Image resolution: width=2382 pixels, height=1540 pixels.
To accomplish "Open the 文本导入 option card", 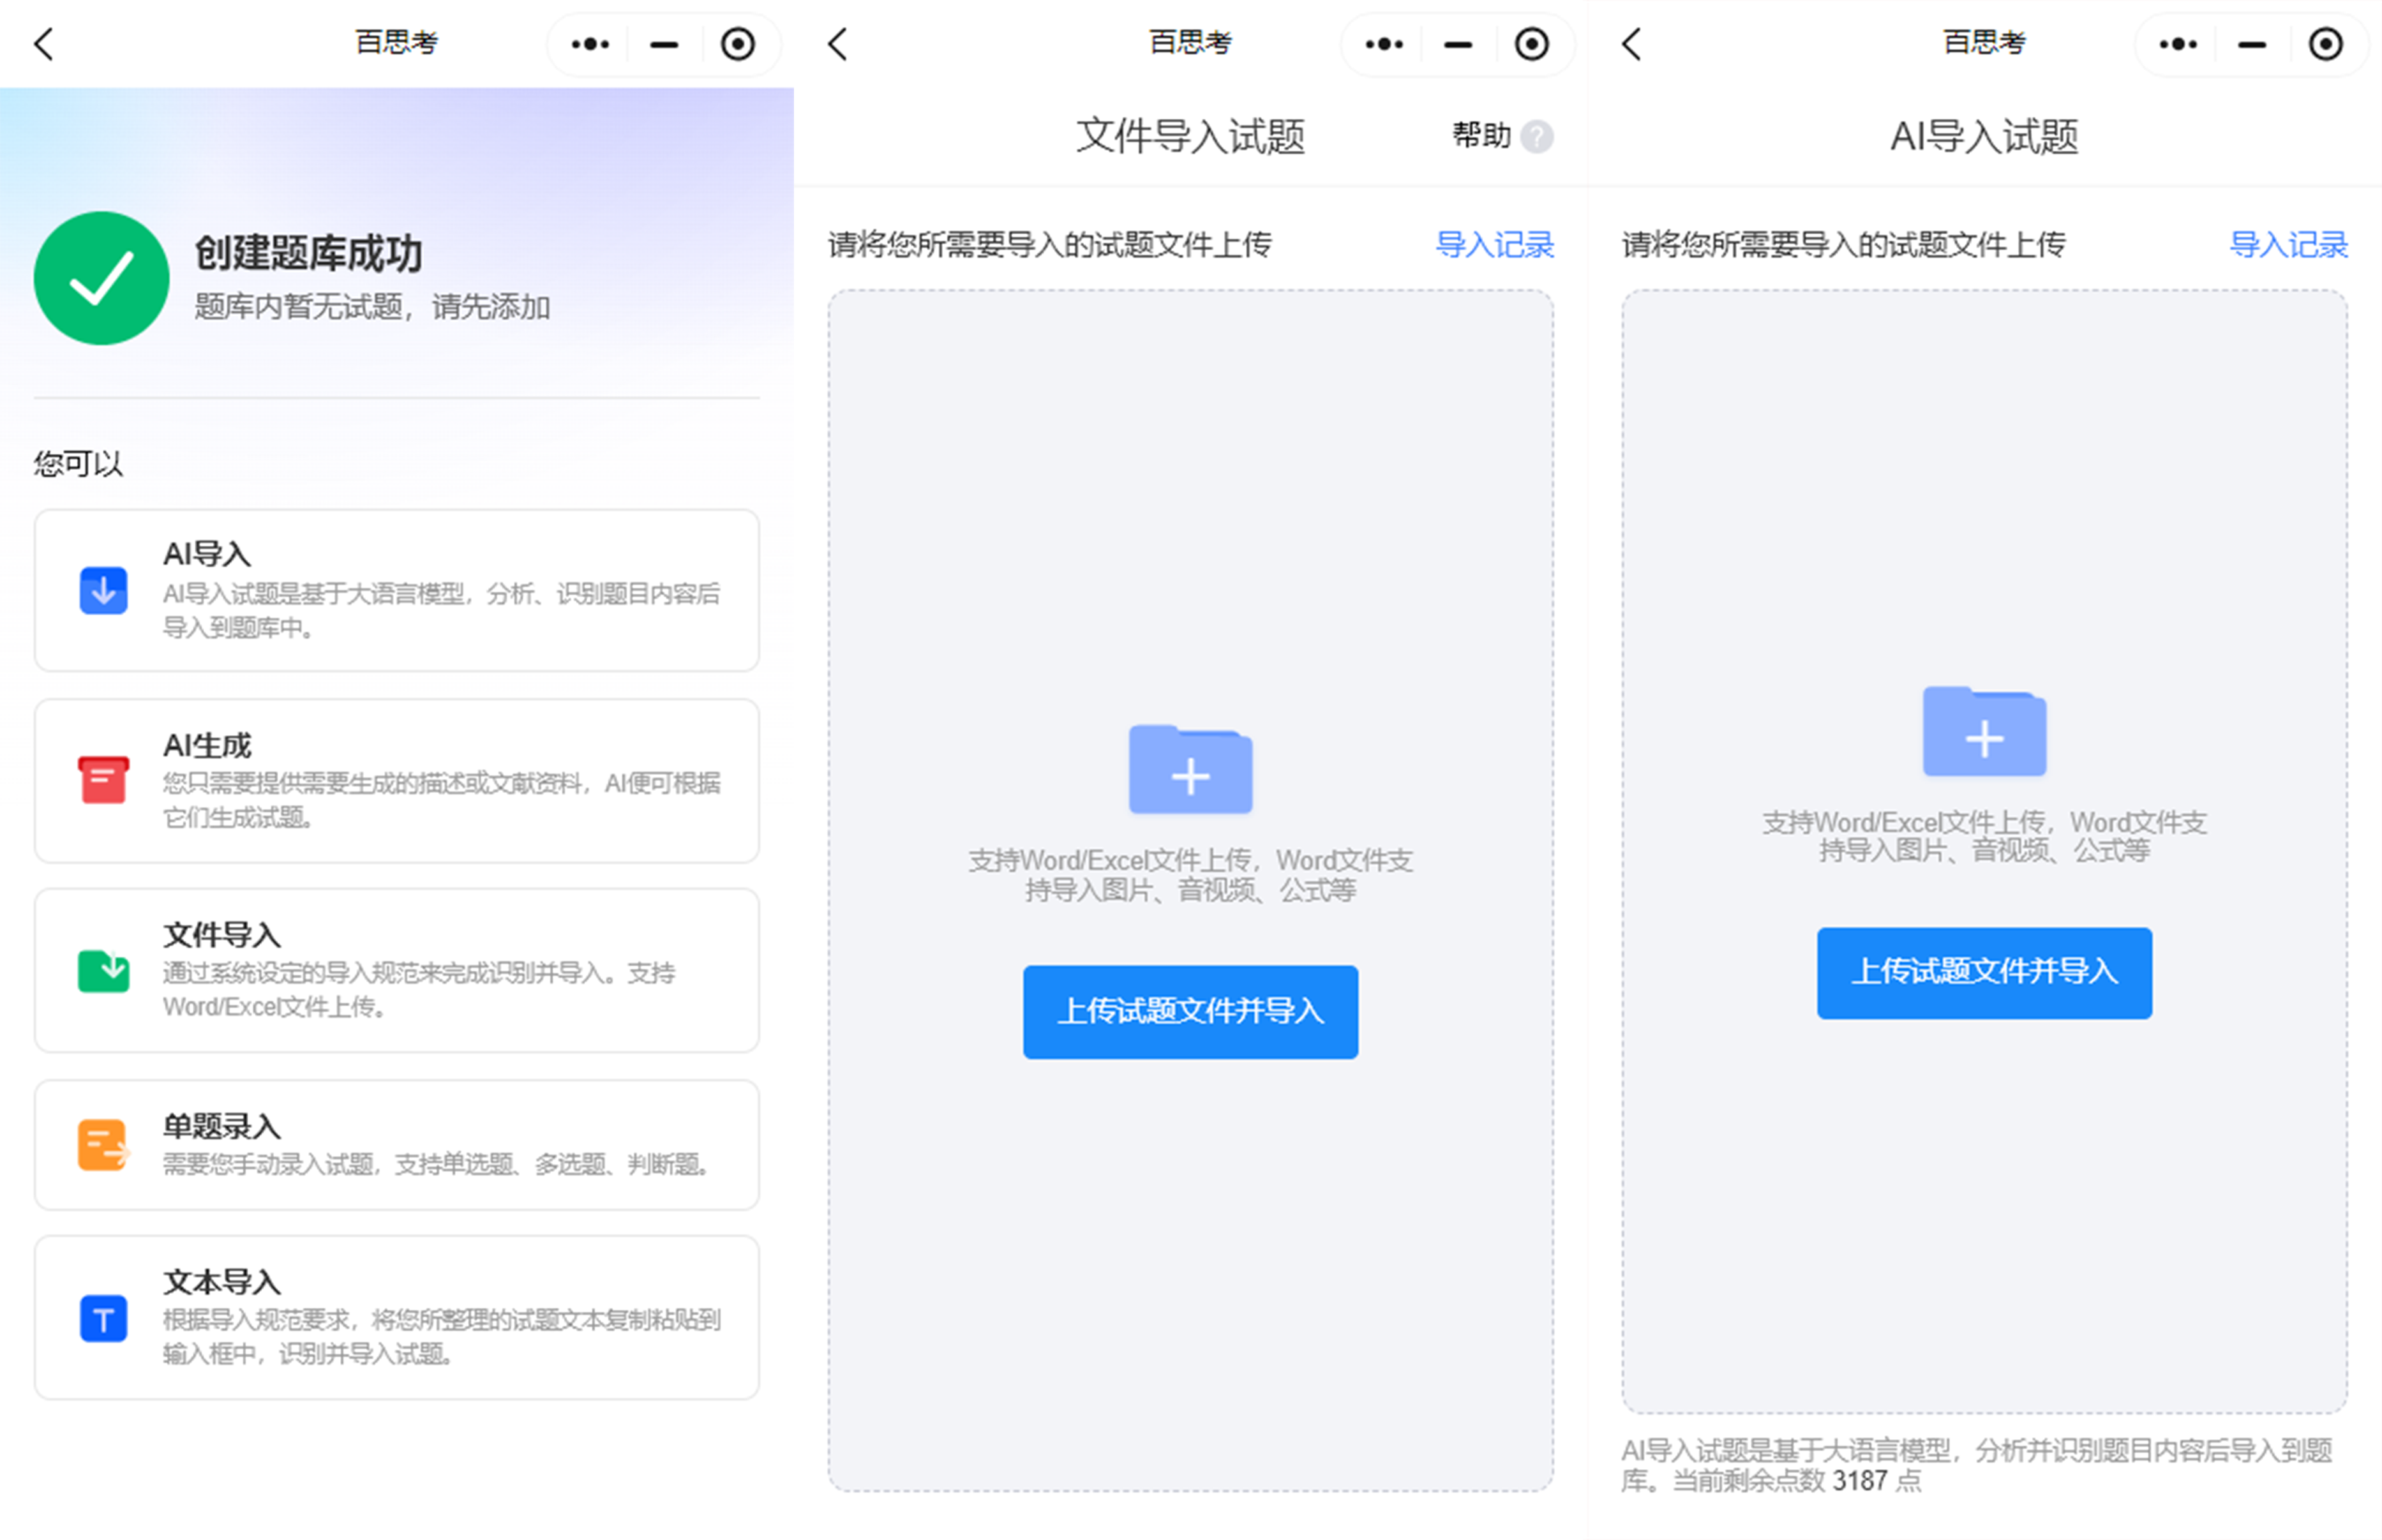I will pos(397,1318).
